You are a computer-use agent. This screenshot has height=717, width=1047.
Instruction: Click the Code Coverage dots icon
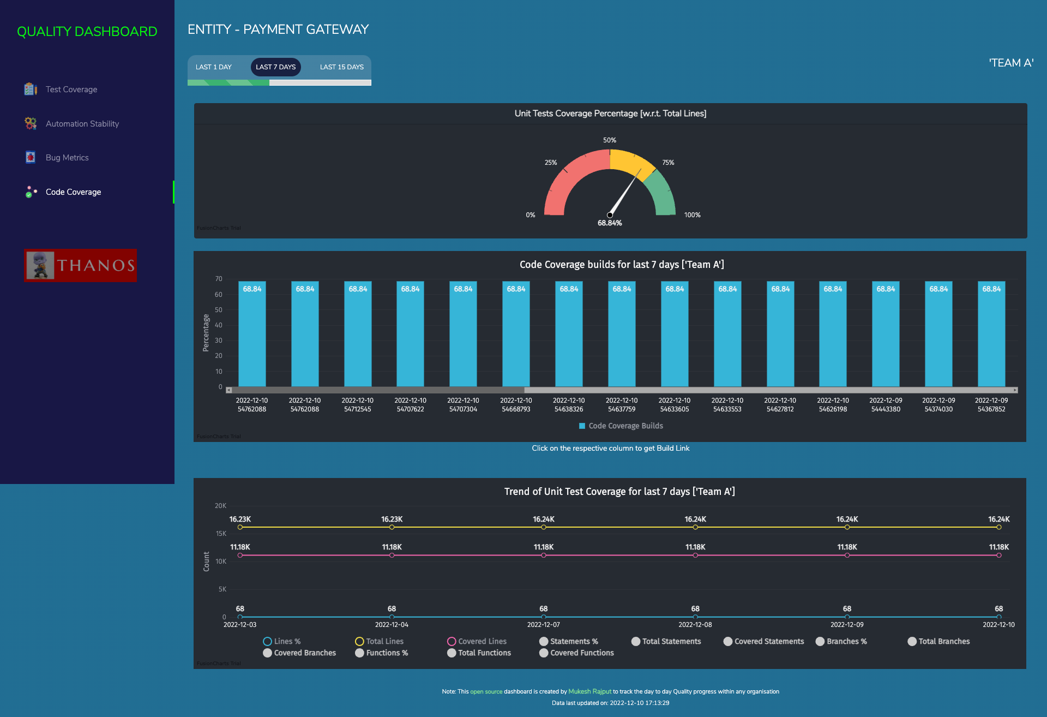(x=31, y=192)
